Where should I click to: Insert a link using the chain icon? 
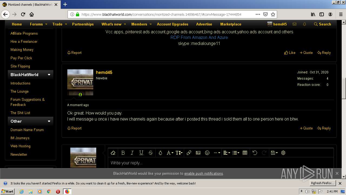point(189,153)
